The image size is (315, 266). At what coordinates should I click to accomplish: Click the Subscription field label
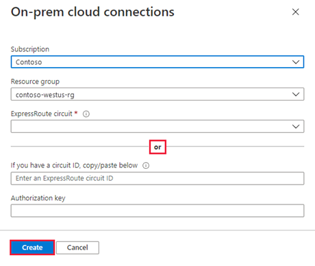(x=30, y=49)
